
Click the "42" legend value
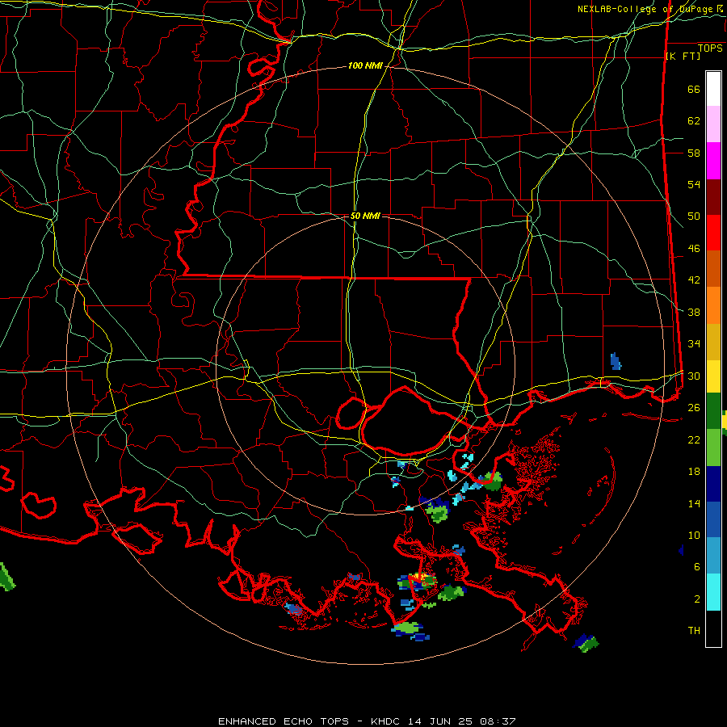tap(694, 280)
